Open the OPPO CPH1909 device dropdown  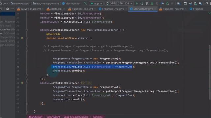[x=119, y=4]
